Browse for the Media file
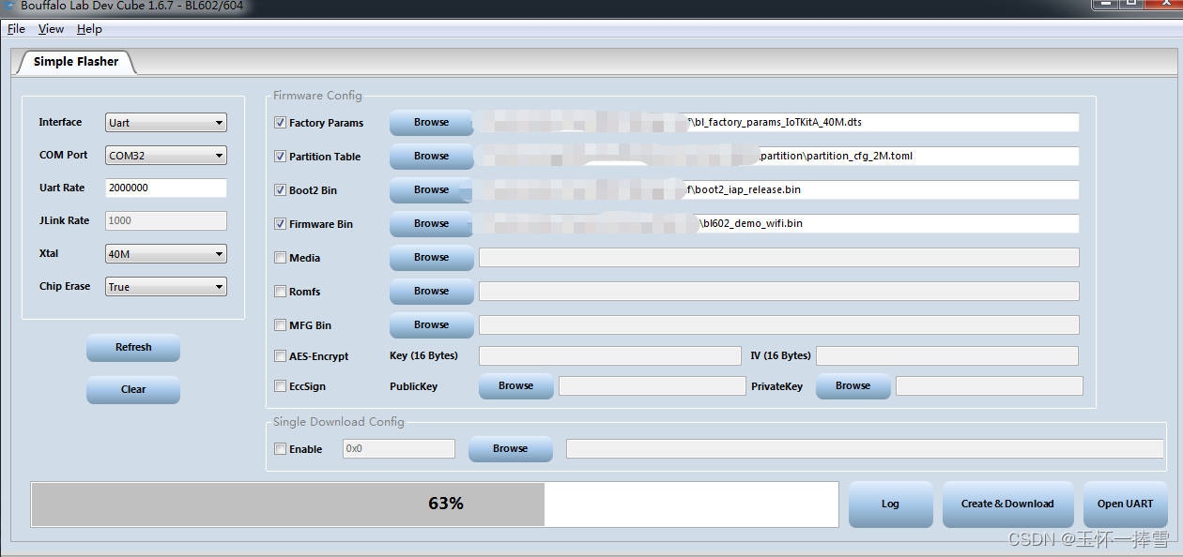This screenshot has width=1183, height=557. (x=432, y=258)
